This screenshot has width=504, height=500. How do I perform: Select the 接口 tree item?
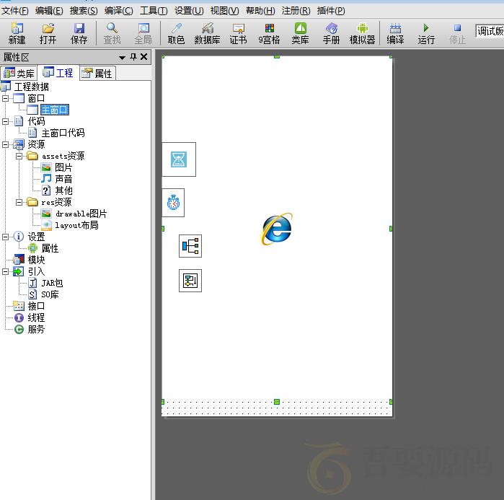[36, 306]
